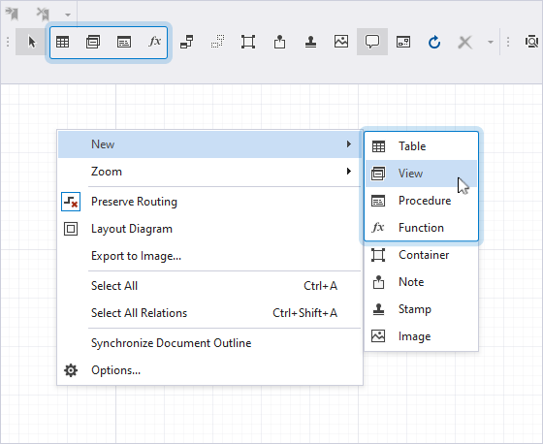Select Table in New submenu
Screen dimensions: 543x444
421,146
